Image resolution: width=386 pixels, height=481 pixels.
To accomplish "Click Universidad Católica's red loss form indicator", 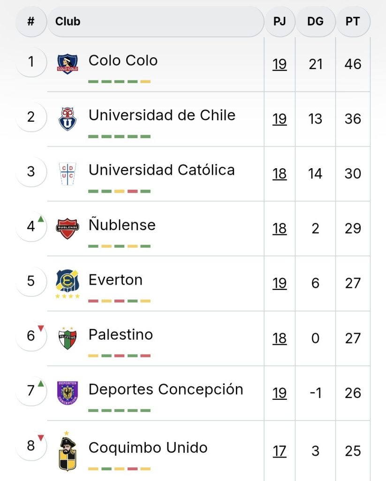I will (132, 192).
